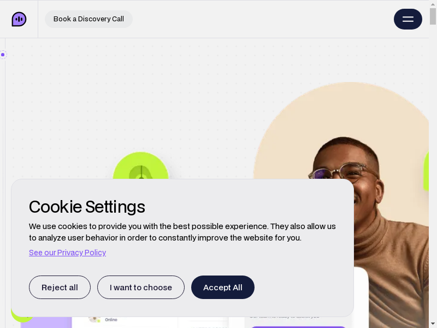This screenshot has height=328, width=437.
Task: Click the Cookie Settings heading
Action: pos(87,207)
